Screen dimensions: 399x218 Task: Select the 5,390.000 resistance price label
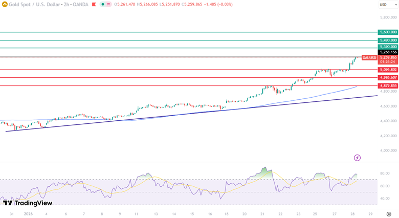[x=388, y=47]
